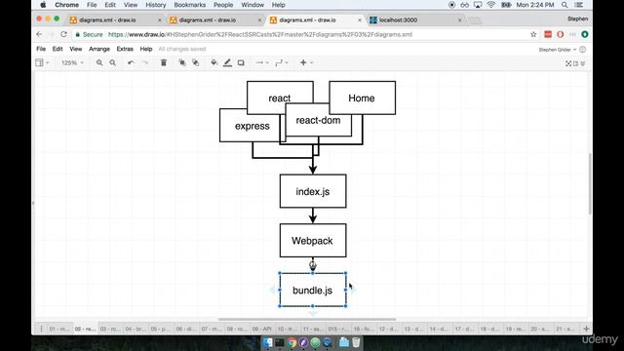Open the draw.io View menu
624x351 pixels.
(x=76, y=49)
